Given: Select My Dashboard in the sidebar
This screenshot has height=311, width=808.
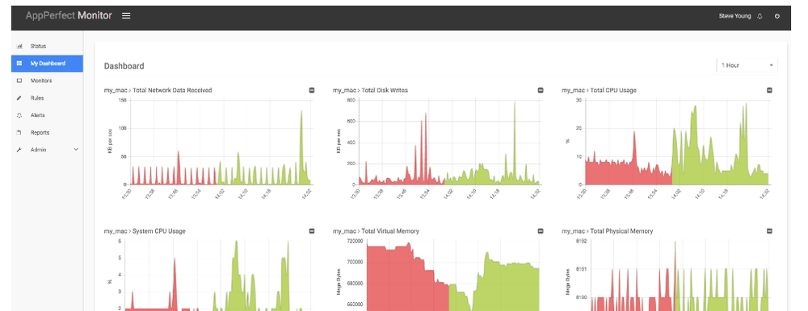Looking at the screenshot, I should coord(47,64).
